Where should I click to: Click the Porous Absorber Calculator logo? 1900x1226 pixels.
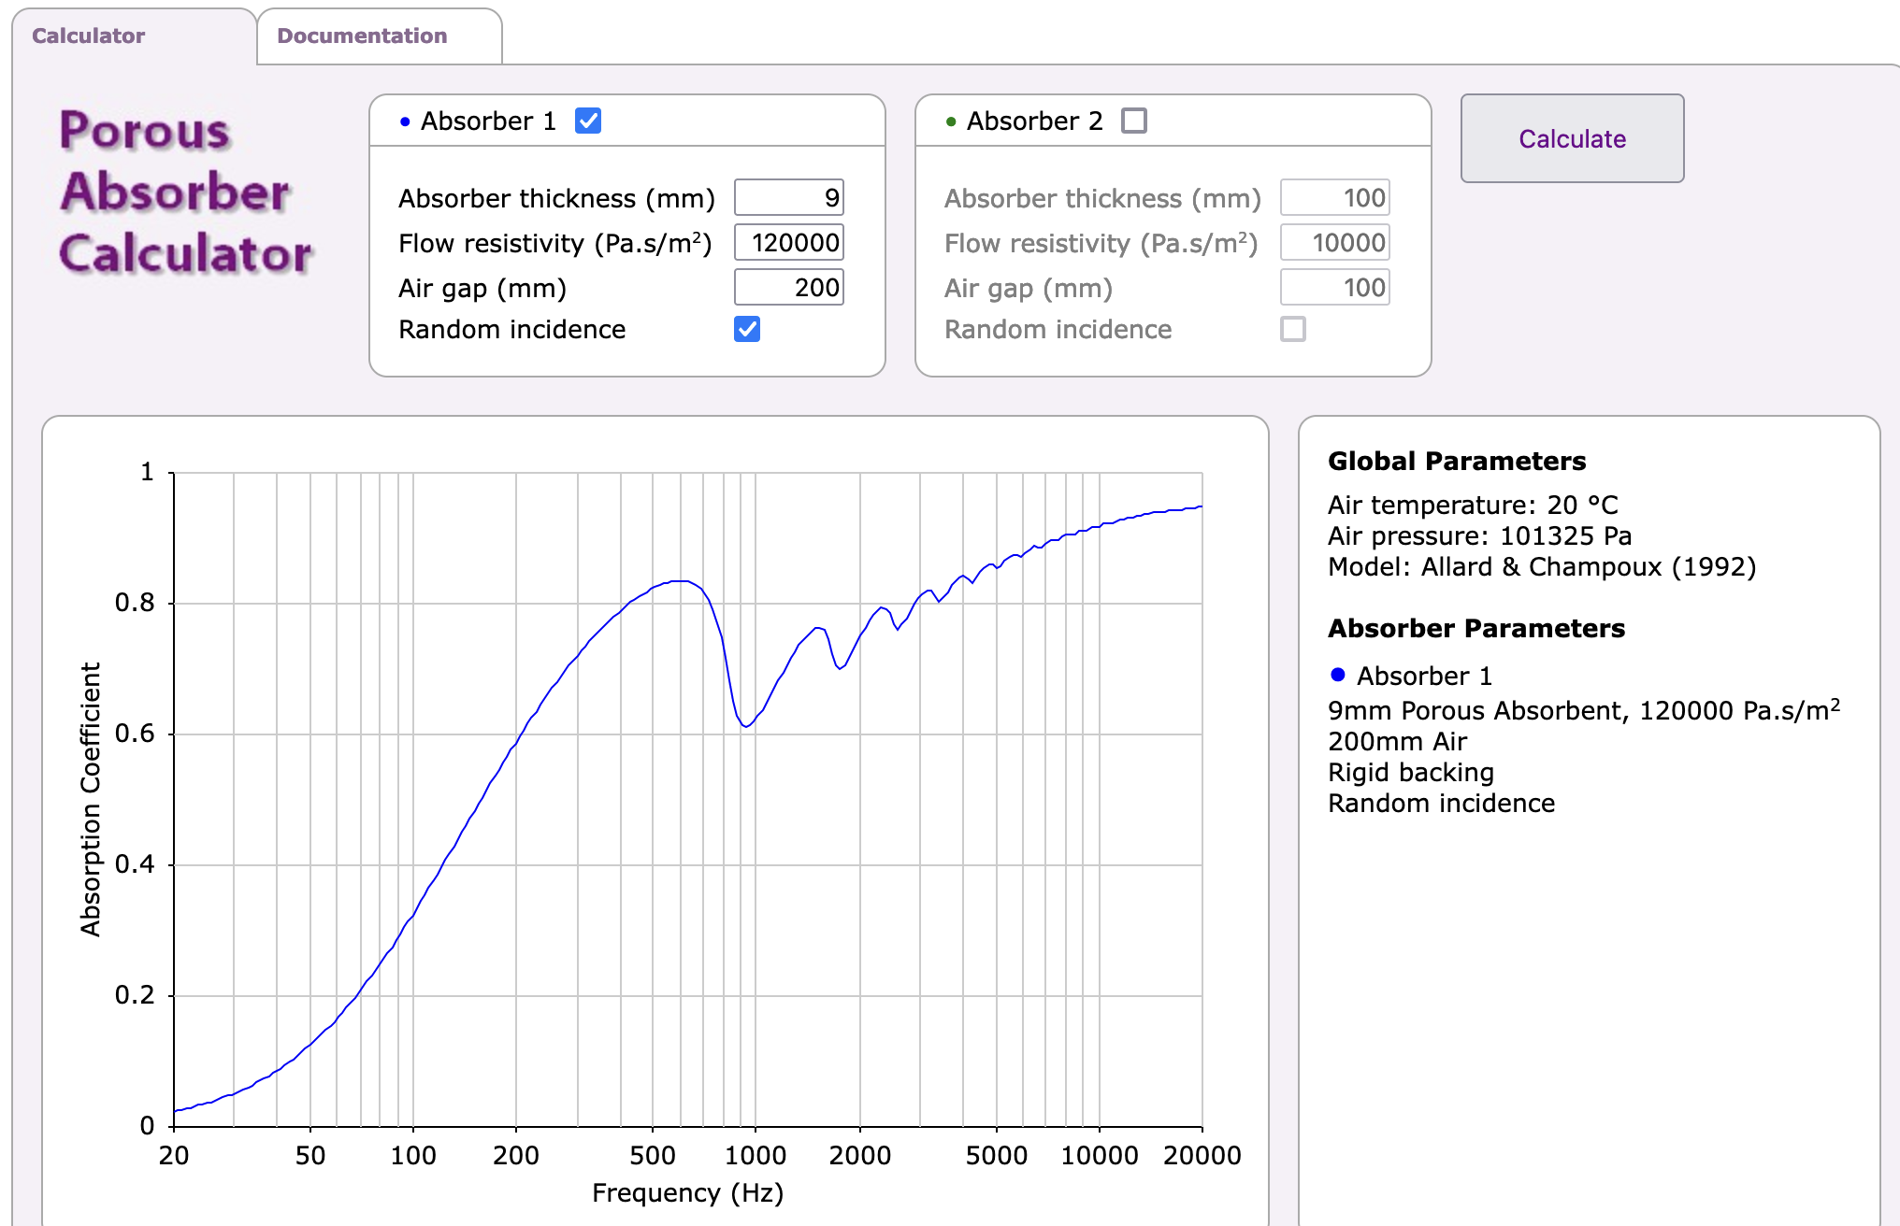[x=185, y=192]
